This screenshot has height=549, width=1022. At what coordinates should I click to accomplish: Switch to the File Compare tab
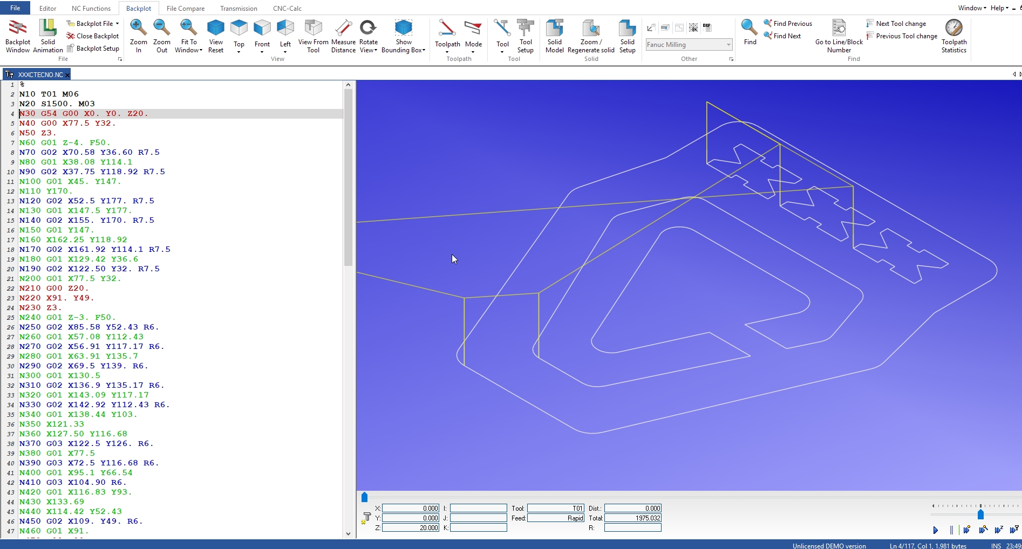185,8
